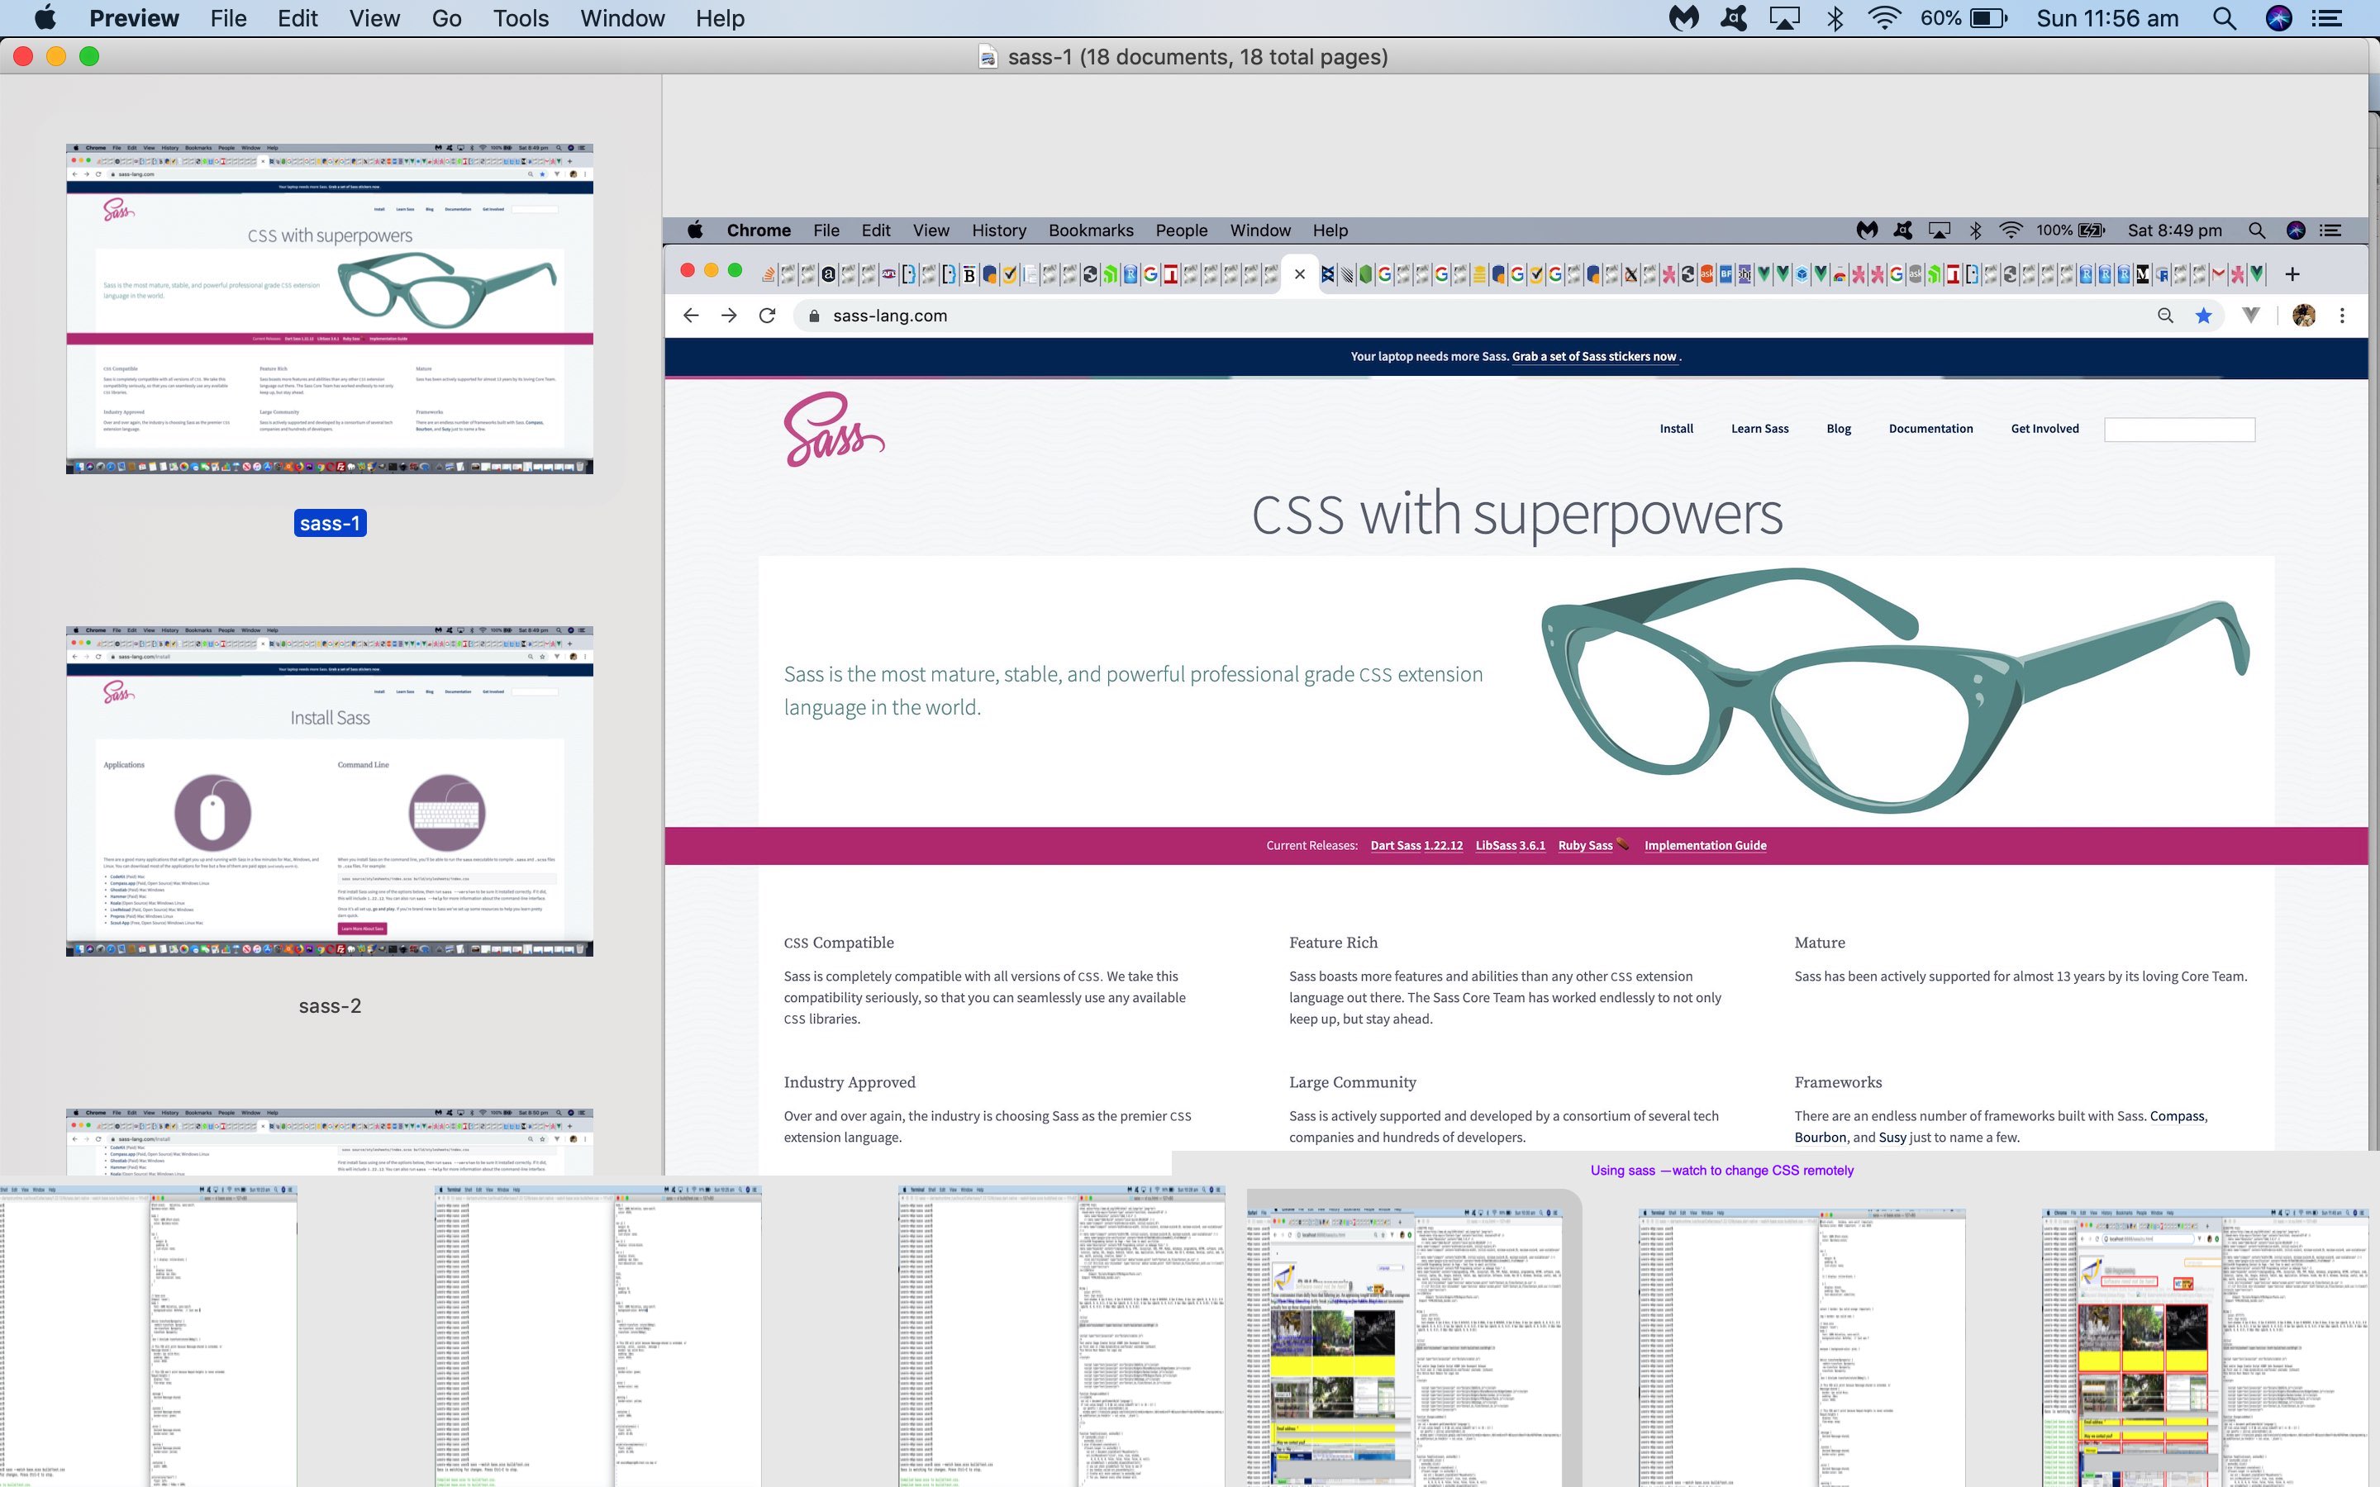Click the plus new tab button
The width and height of the screenshot is (2380, 1487).
tap(2292, 274)
